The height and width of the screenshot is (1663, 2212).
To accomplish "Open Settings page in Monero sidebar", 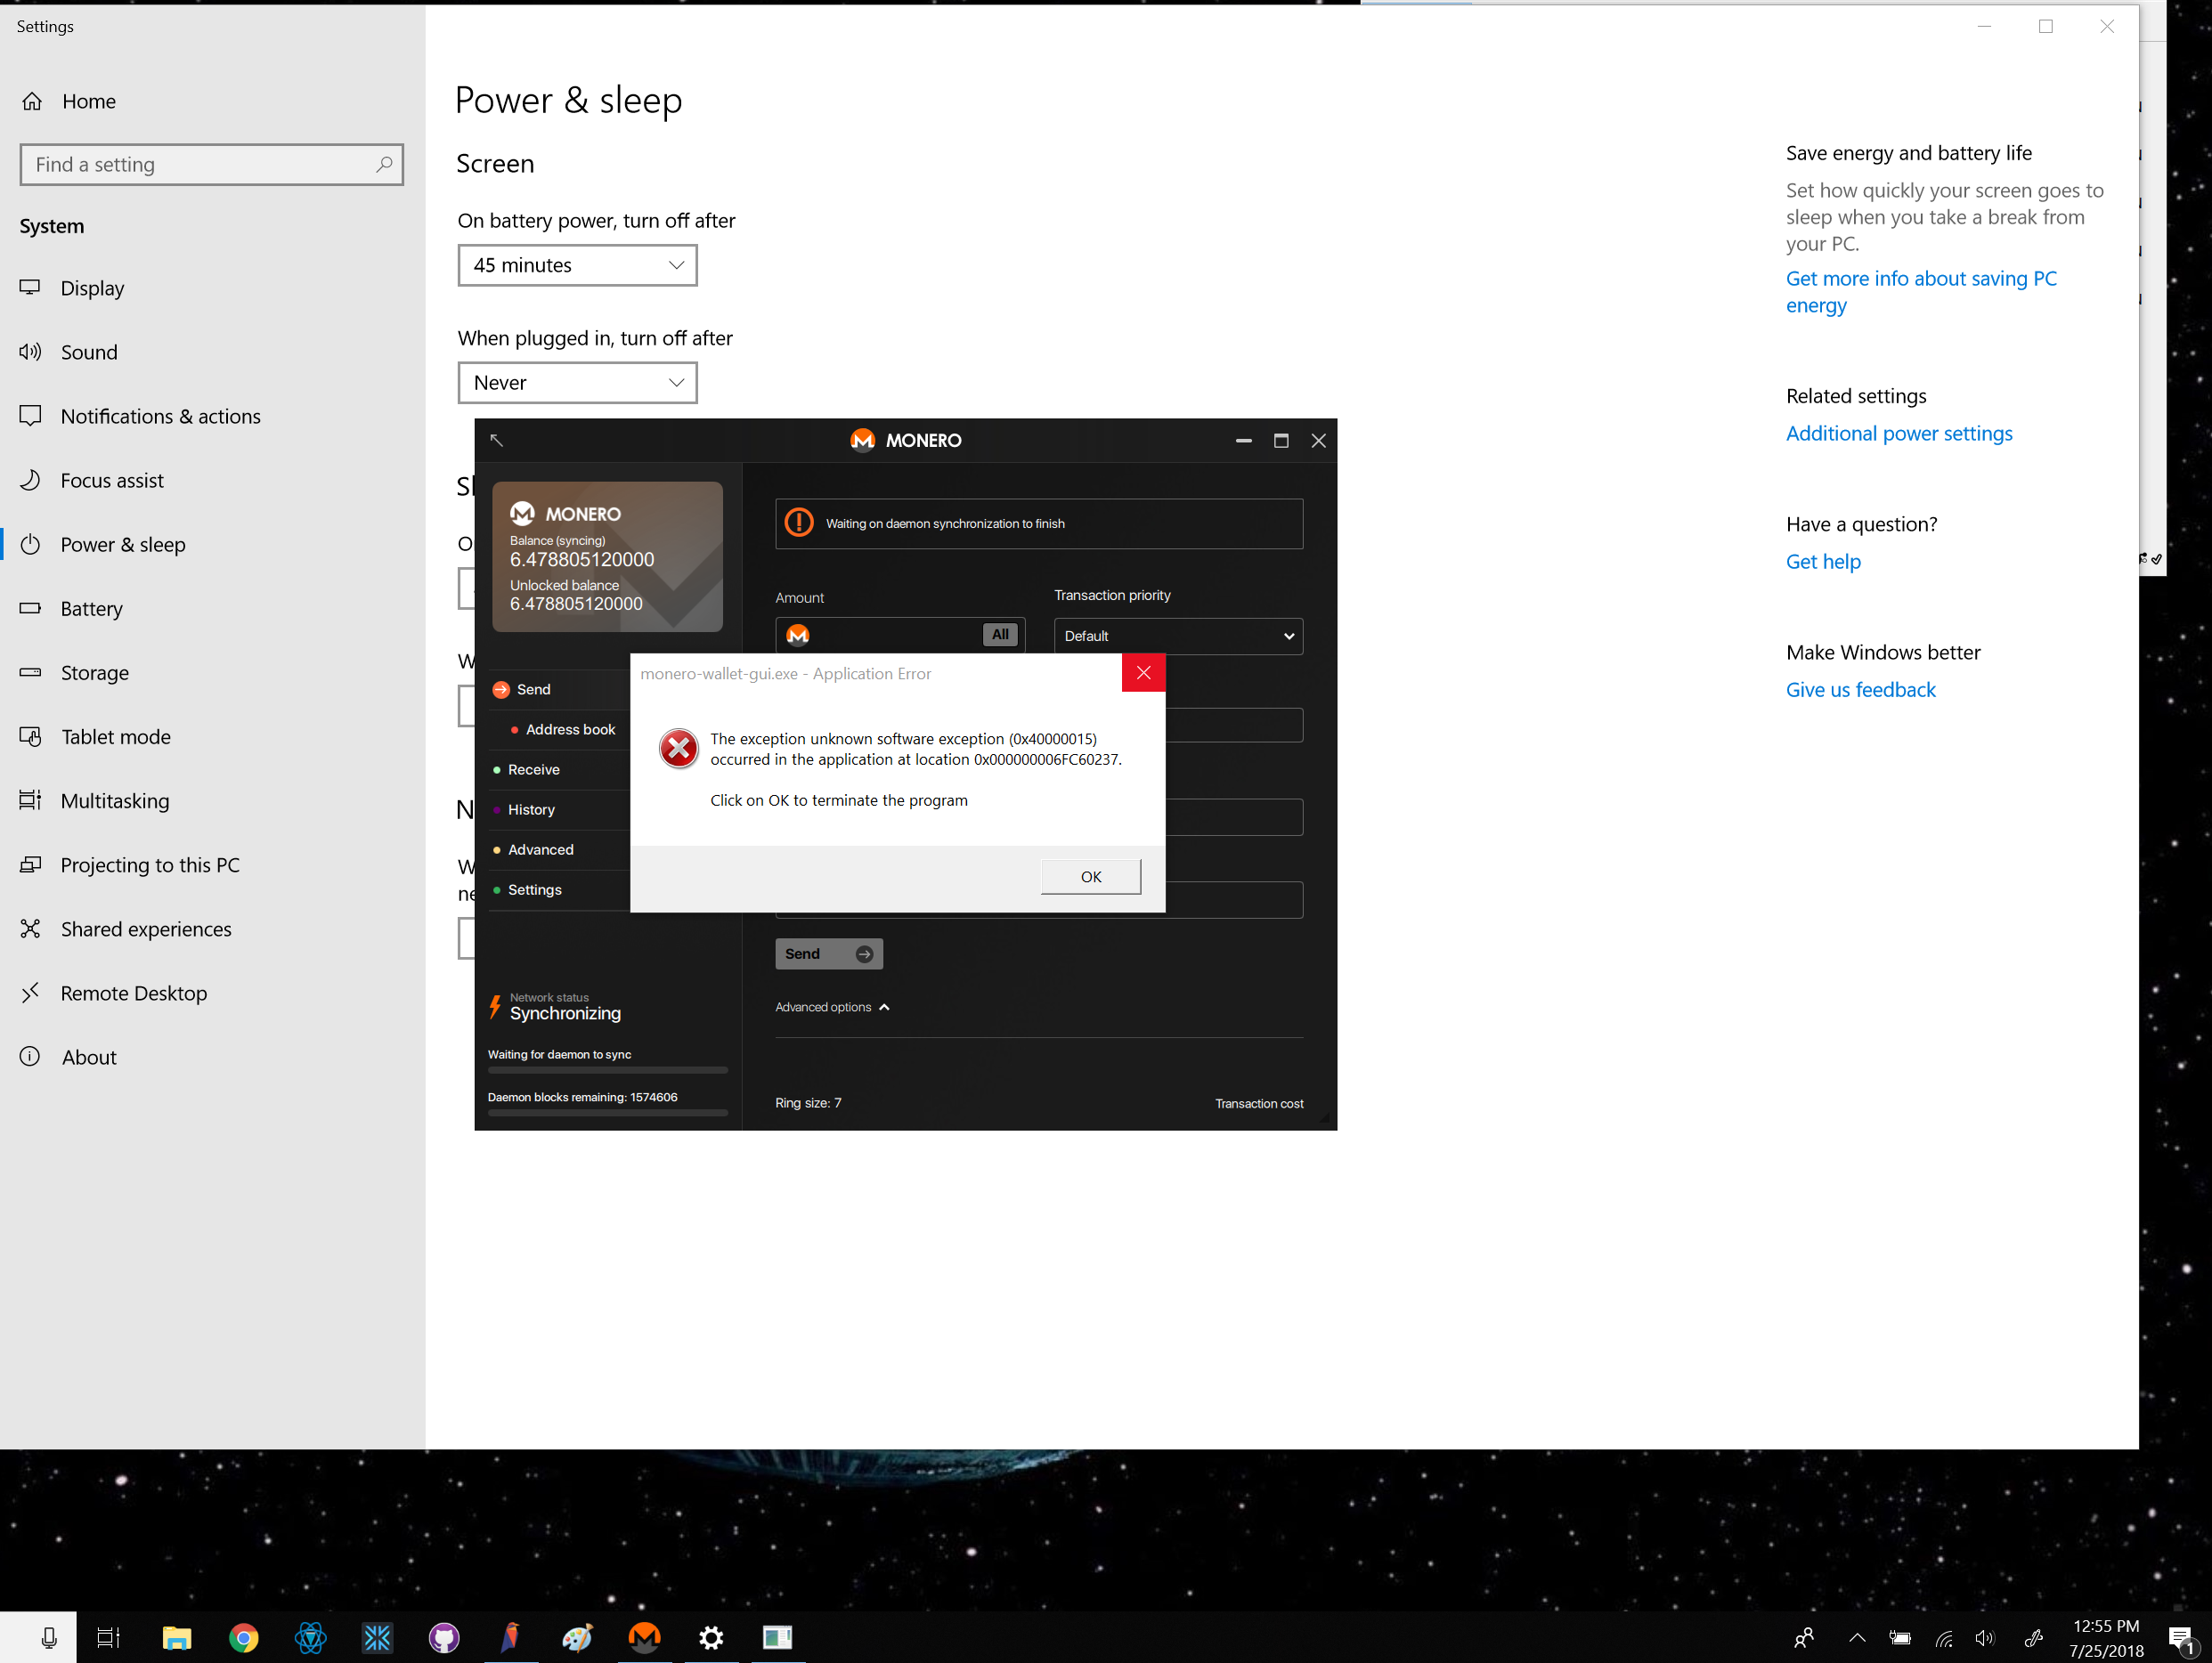I will tap(534, 889).
